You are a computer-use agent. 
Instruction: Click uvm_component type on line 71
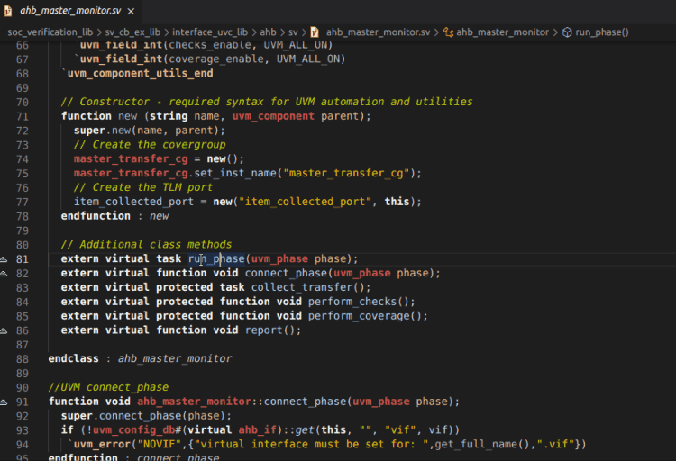(273, 116)
